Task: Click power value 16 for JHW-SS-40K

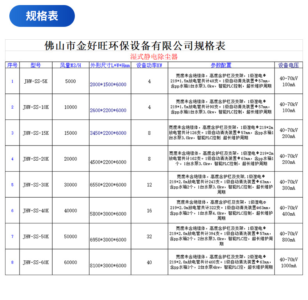Action: click(149, 211)
